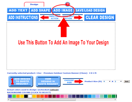132x102 pixels.
Task: Open View Designs In Quote Request
Action: point(48,81)
